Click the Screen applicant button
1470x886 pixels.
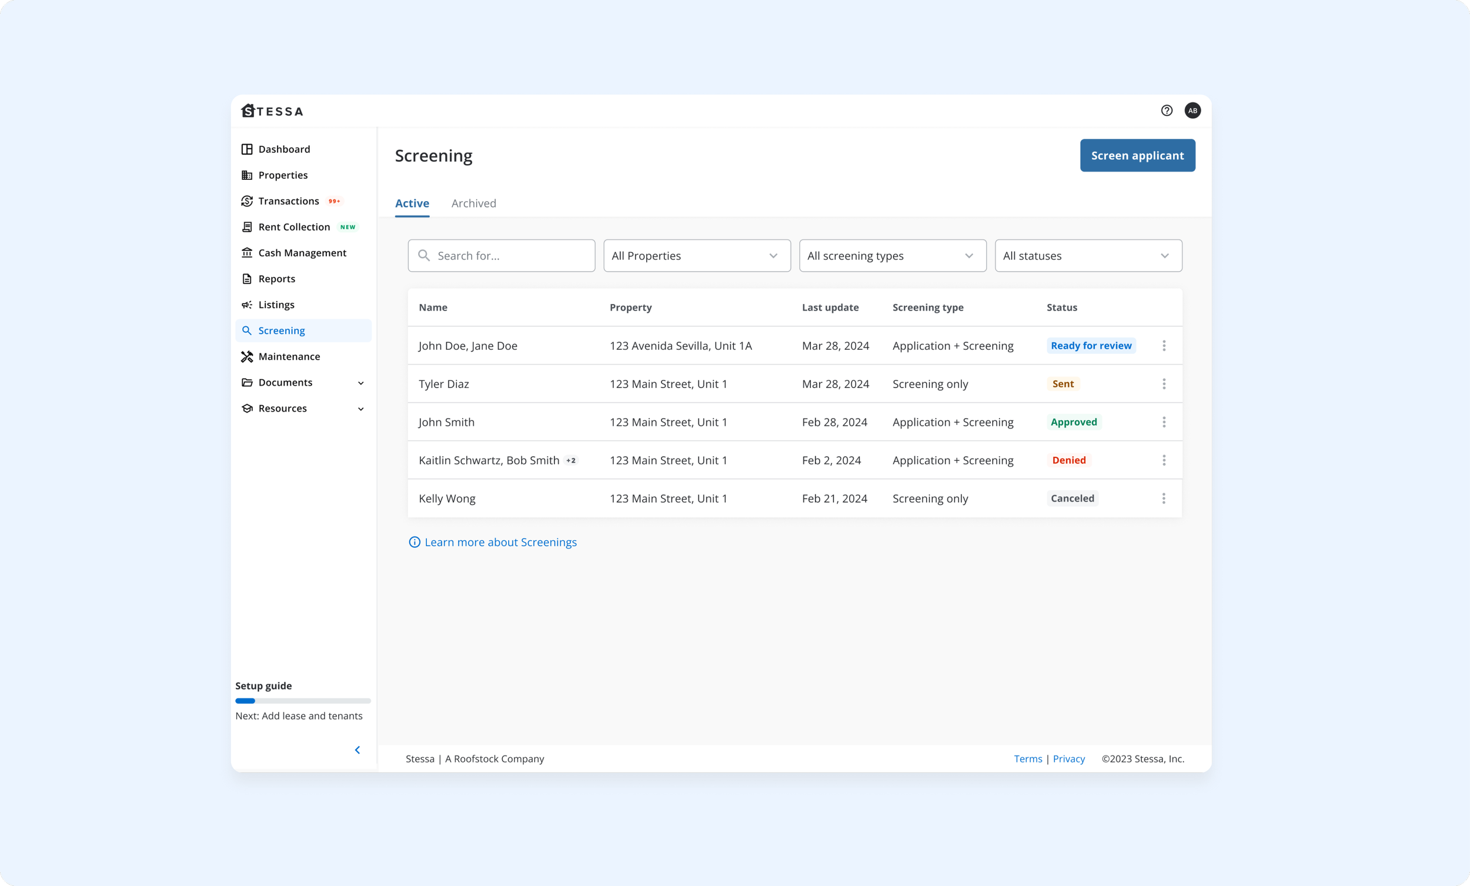click(1137, 155)
